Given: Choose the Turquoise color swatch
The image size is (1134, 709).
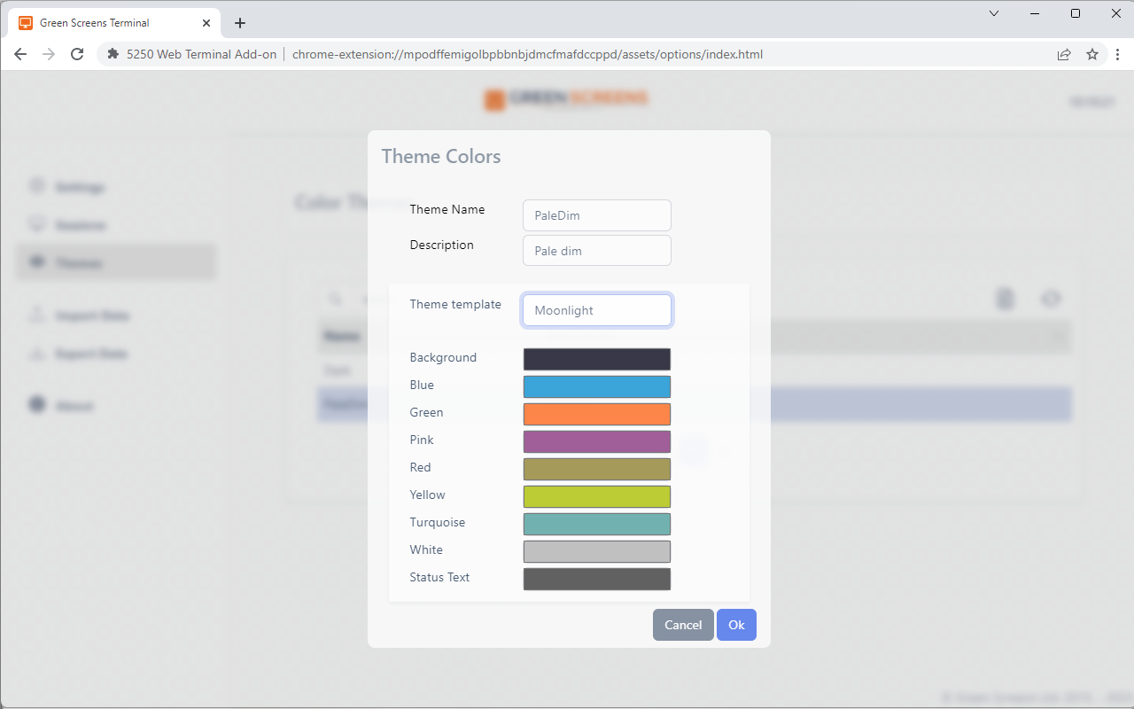Looking at the screenshot, I should [596, 524].
